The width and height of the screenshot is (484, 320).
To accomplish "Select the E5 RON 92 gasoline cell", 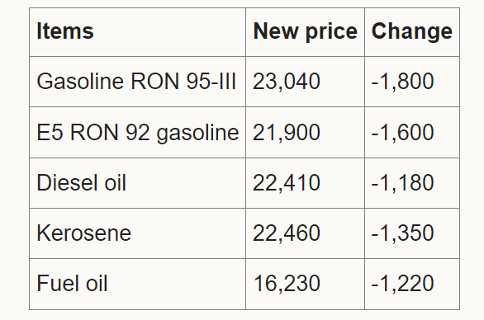I will point(138,133).
